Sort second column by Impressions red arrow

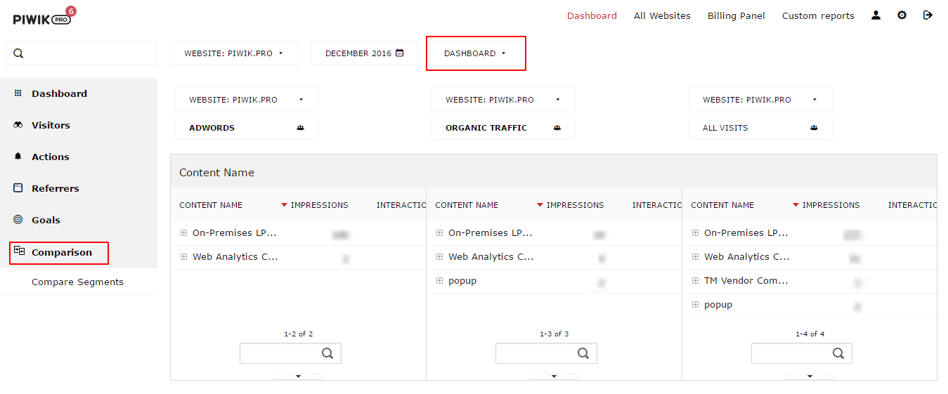tap(540, 205)
